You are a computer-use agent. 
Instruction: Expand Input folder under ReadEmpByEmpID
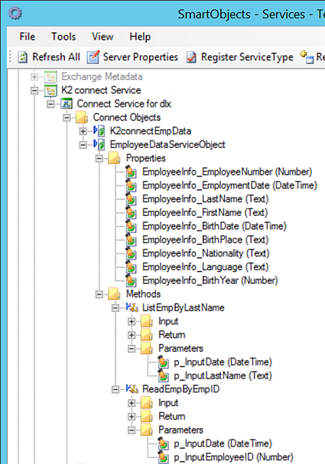click(x=132, y=403)
